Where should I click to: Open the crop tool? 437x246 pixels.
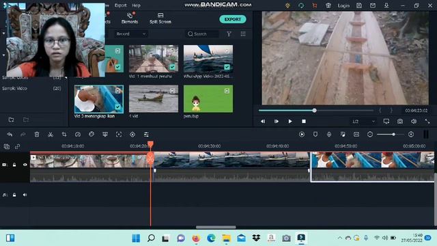coord(64,135)
